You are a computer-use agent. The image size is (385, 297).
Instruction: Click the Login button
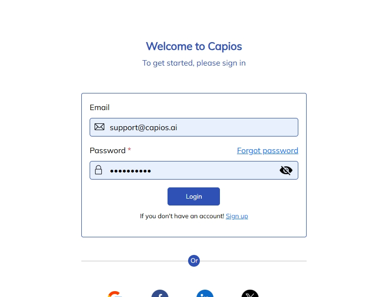[194, 196]
